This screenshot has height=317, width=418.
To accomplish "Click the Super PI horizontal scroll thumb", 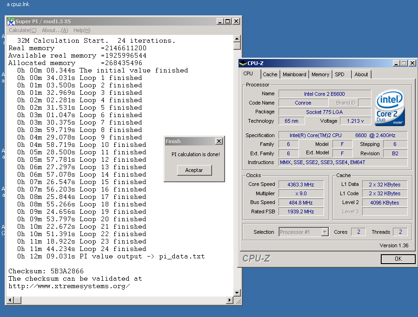I will (x=18, y=300).
